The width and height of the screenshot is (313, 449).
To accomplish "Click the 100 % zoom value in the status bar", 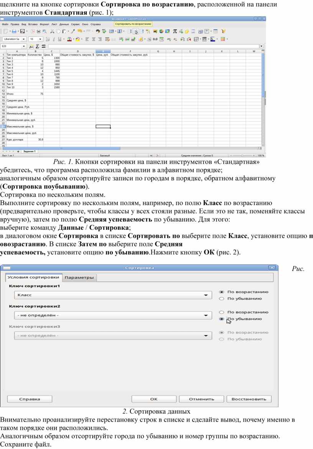I will 261,156.
